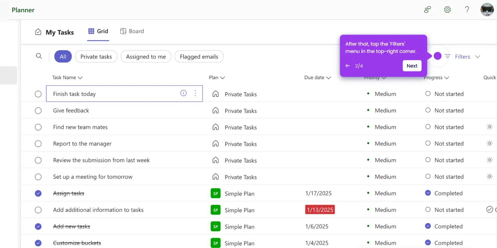Image resolution: width=497 pixels, height=248 pixels.
Task: Click sun icon for Set up a meeting row
Action: (x=490, y=177)
